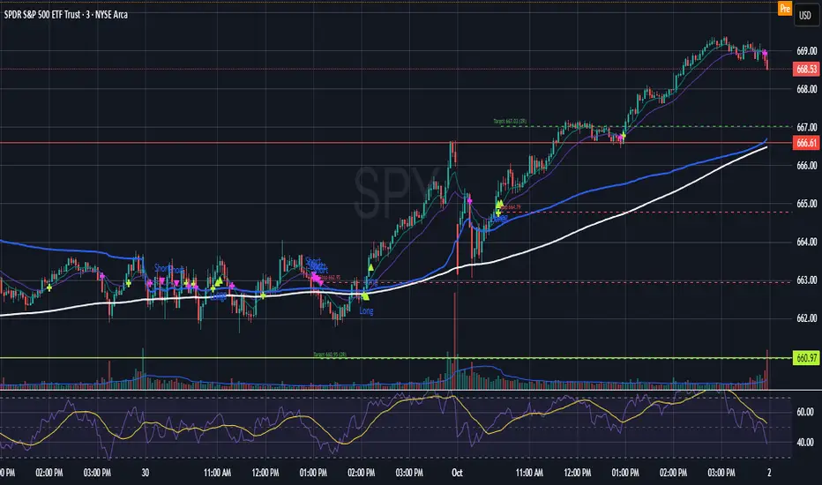Click the red 666.61 price line label

pyautogui.click(x=806, y=143)
